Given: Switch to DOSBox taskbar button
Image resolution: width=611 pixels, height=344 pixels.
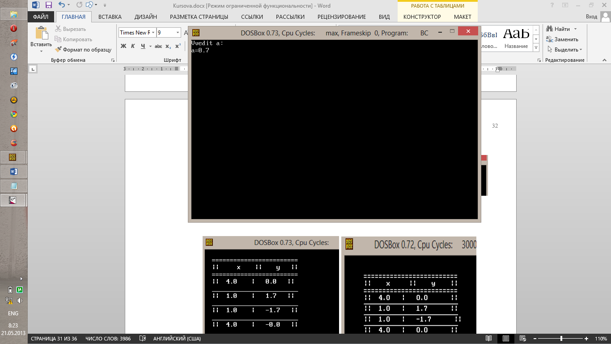Looking at the screenshot, I should 13,157.
